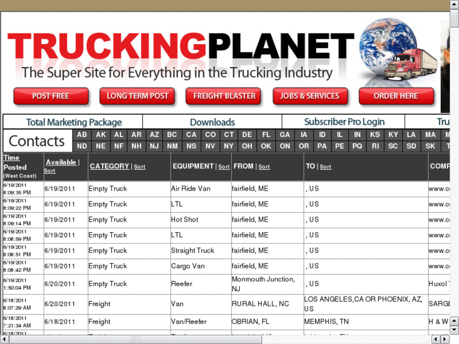Click Sort next to CATEGORY
The width and height of the screenshot is (459, 344).
click(140, 167)
